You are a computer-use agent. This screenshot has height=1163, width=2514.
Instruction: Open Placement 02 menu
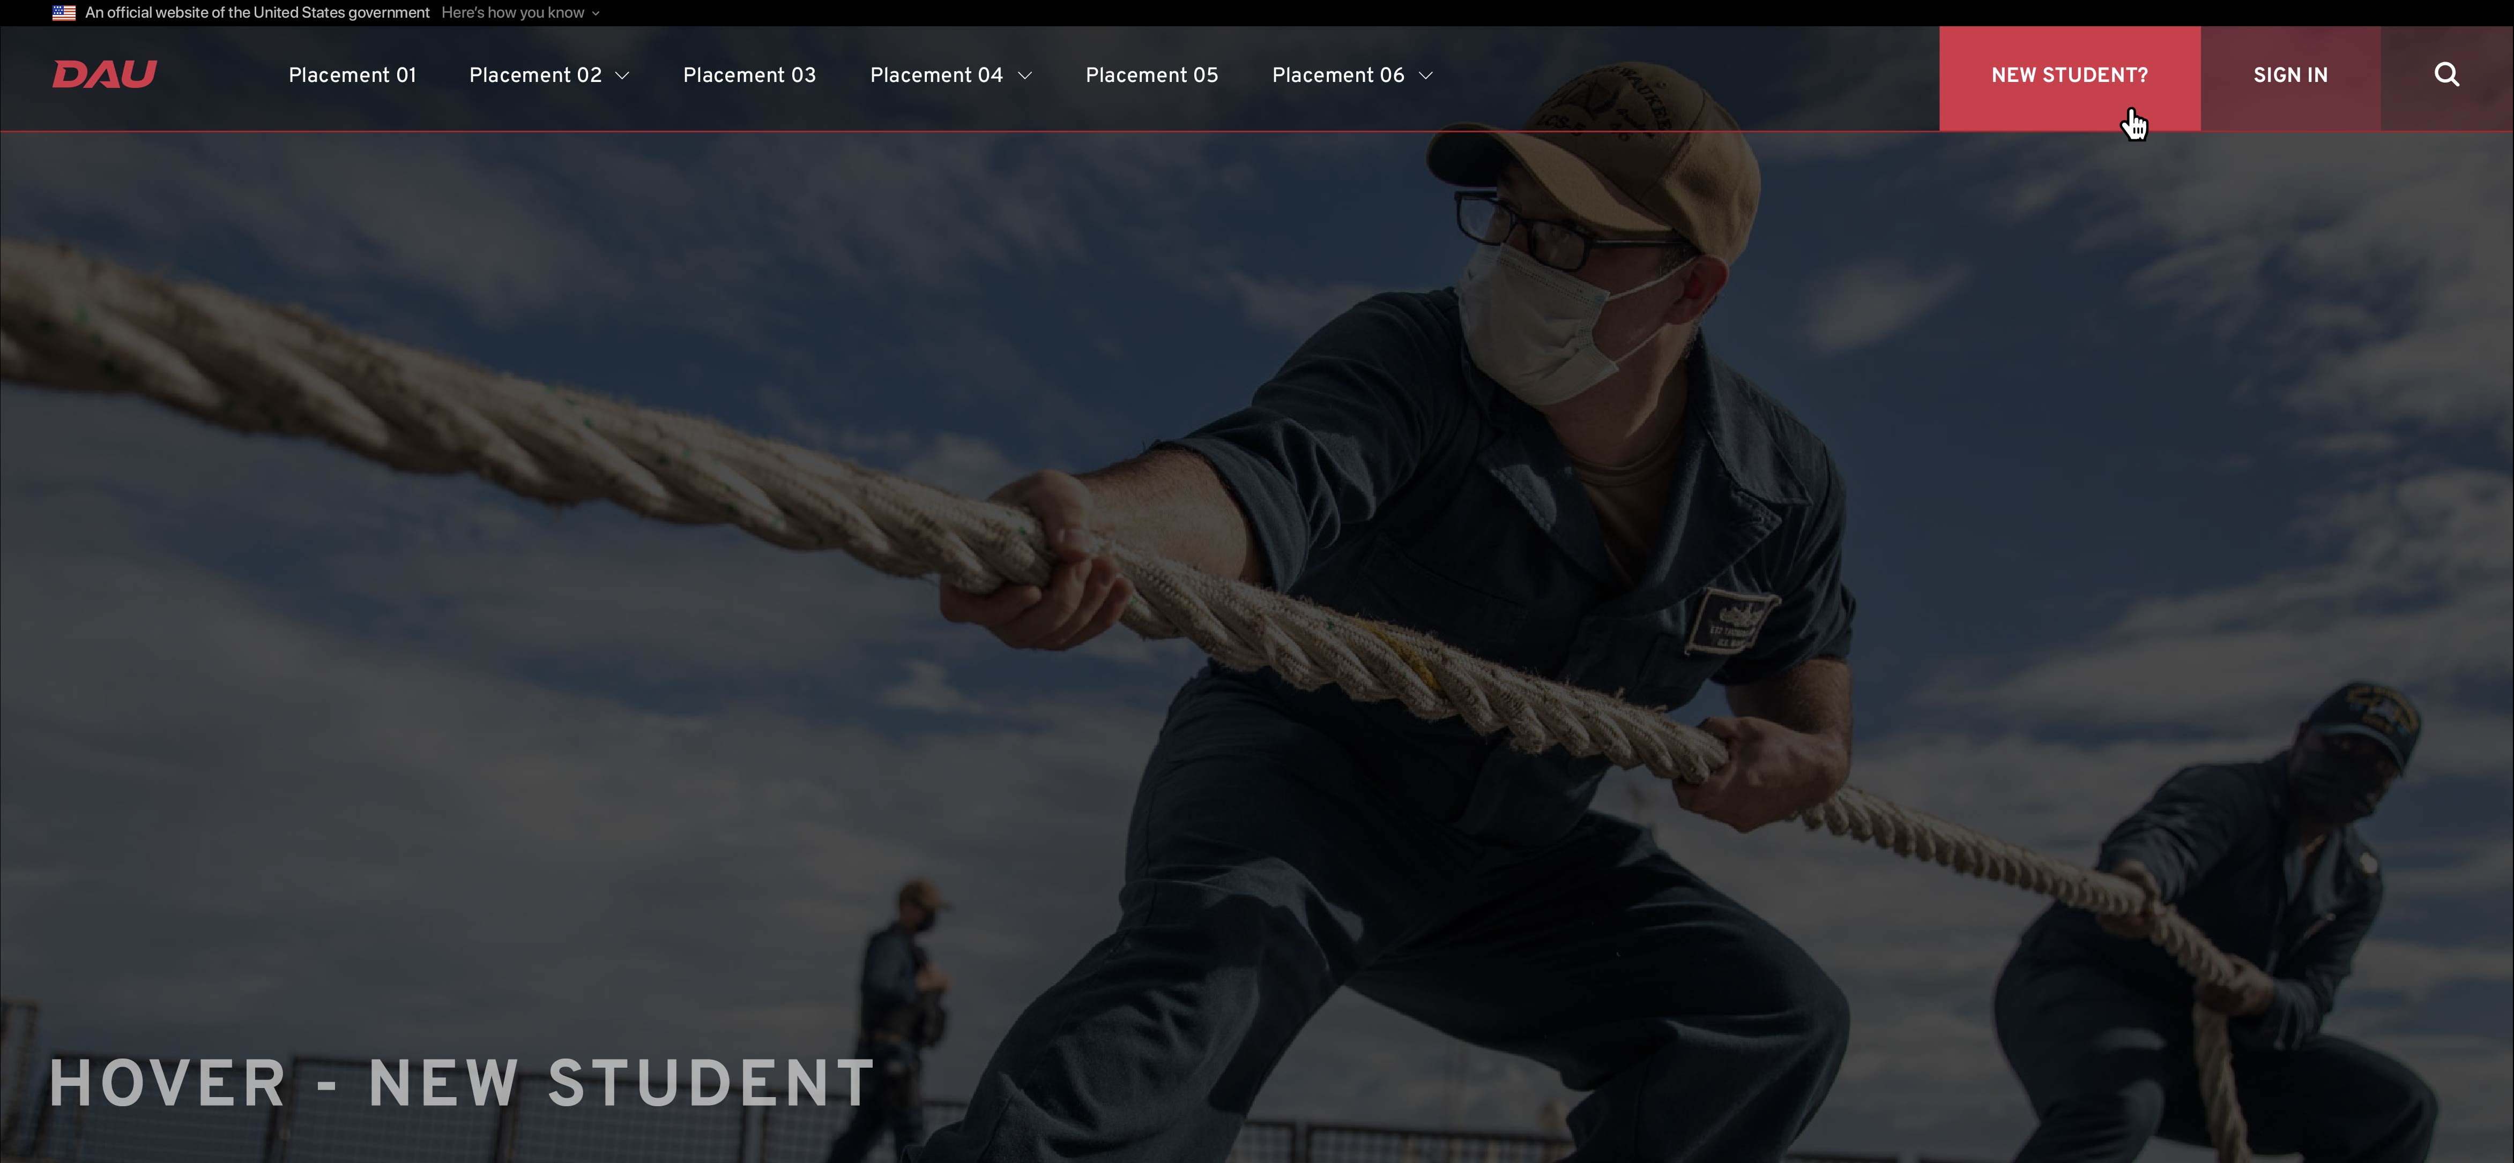click(x=536, y=75)
